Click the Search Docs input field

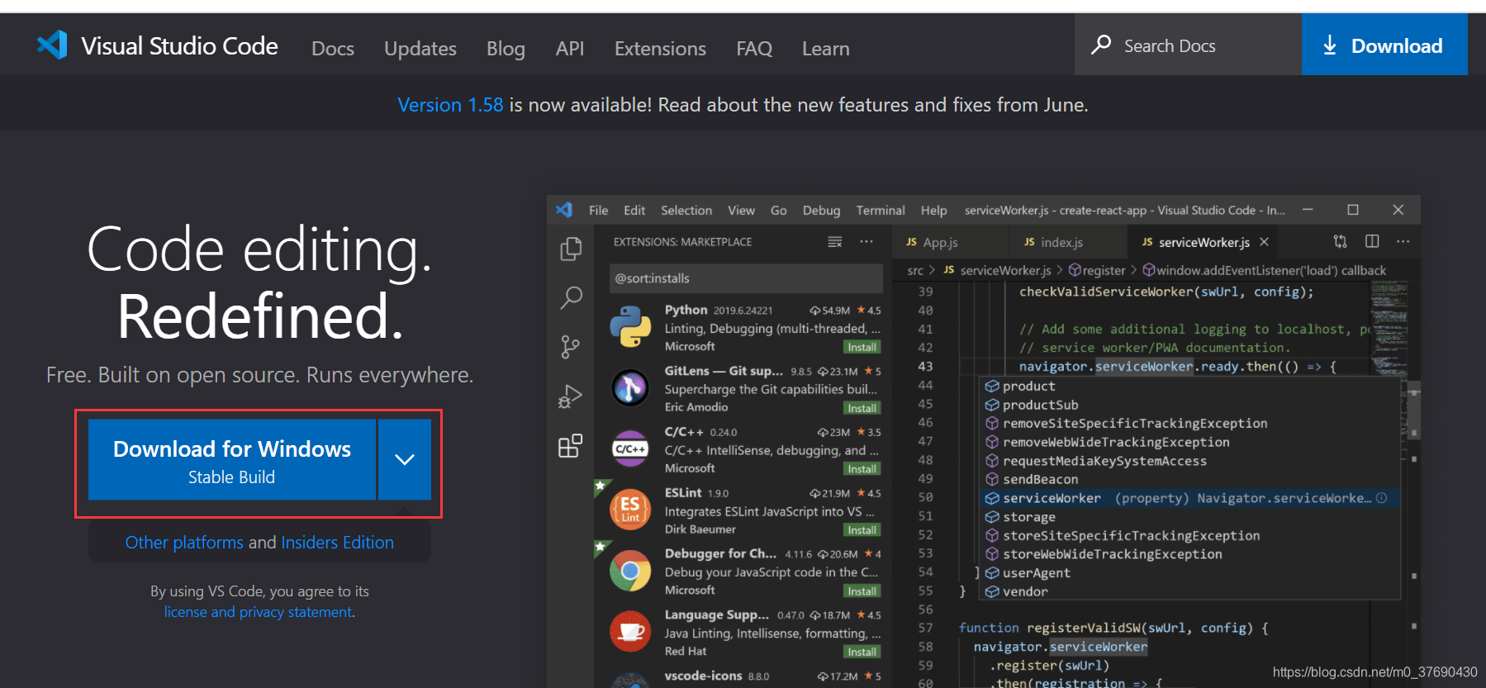(1188, 45)
